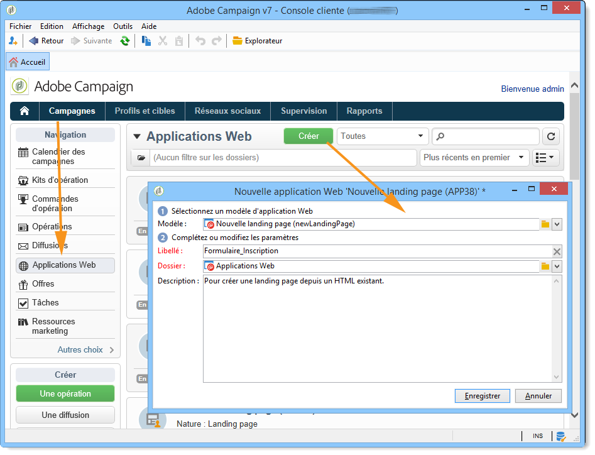Image resolution: width=595 pixels, height=455 pixels.
Task: Click the main page scroll down arrow
Action: click(574, 415)
